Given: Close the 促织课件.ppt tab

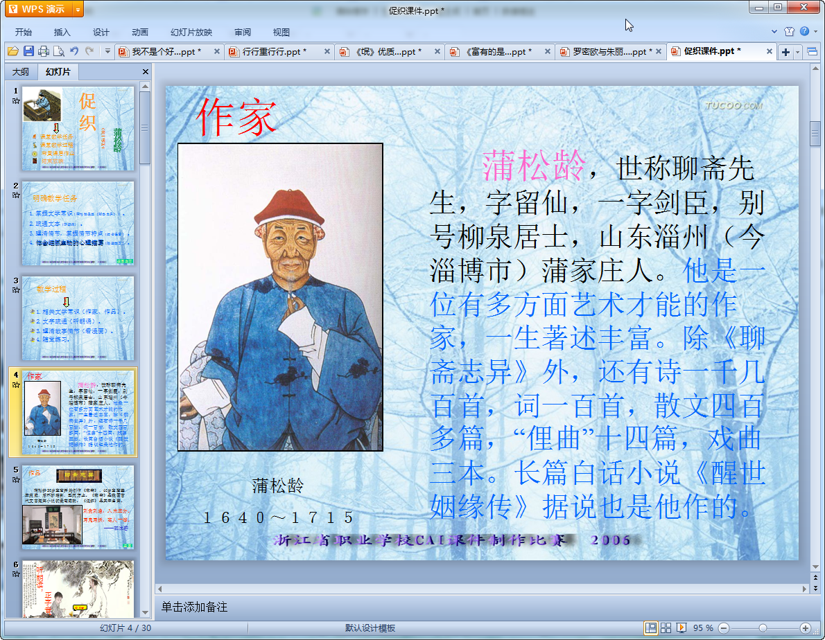Looking at the screenshot, I should (x=770, y=51).
